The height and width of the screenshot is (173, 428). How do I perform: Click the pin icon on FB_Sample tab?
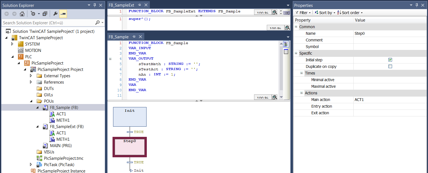pos(134,37)
